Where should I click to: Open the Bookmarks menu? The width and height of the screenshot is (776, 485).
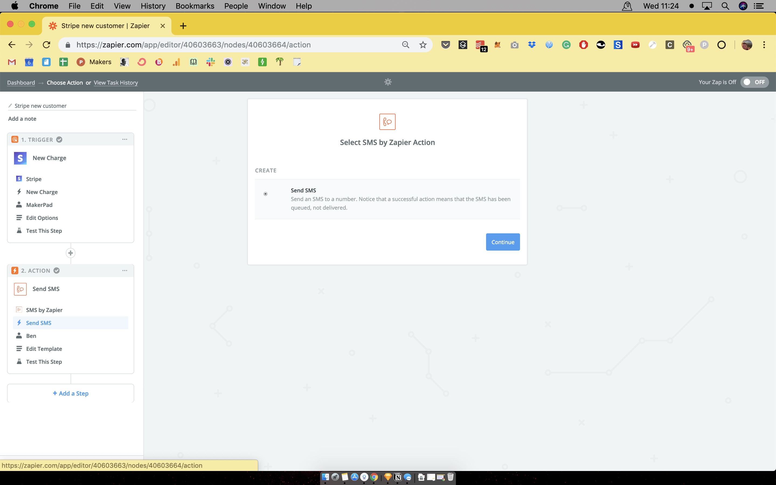(x=195, y=6)
